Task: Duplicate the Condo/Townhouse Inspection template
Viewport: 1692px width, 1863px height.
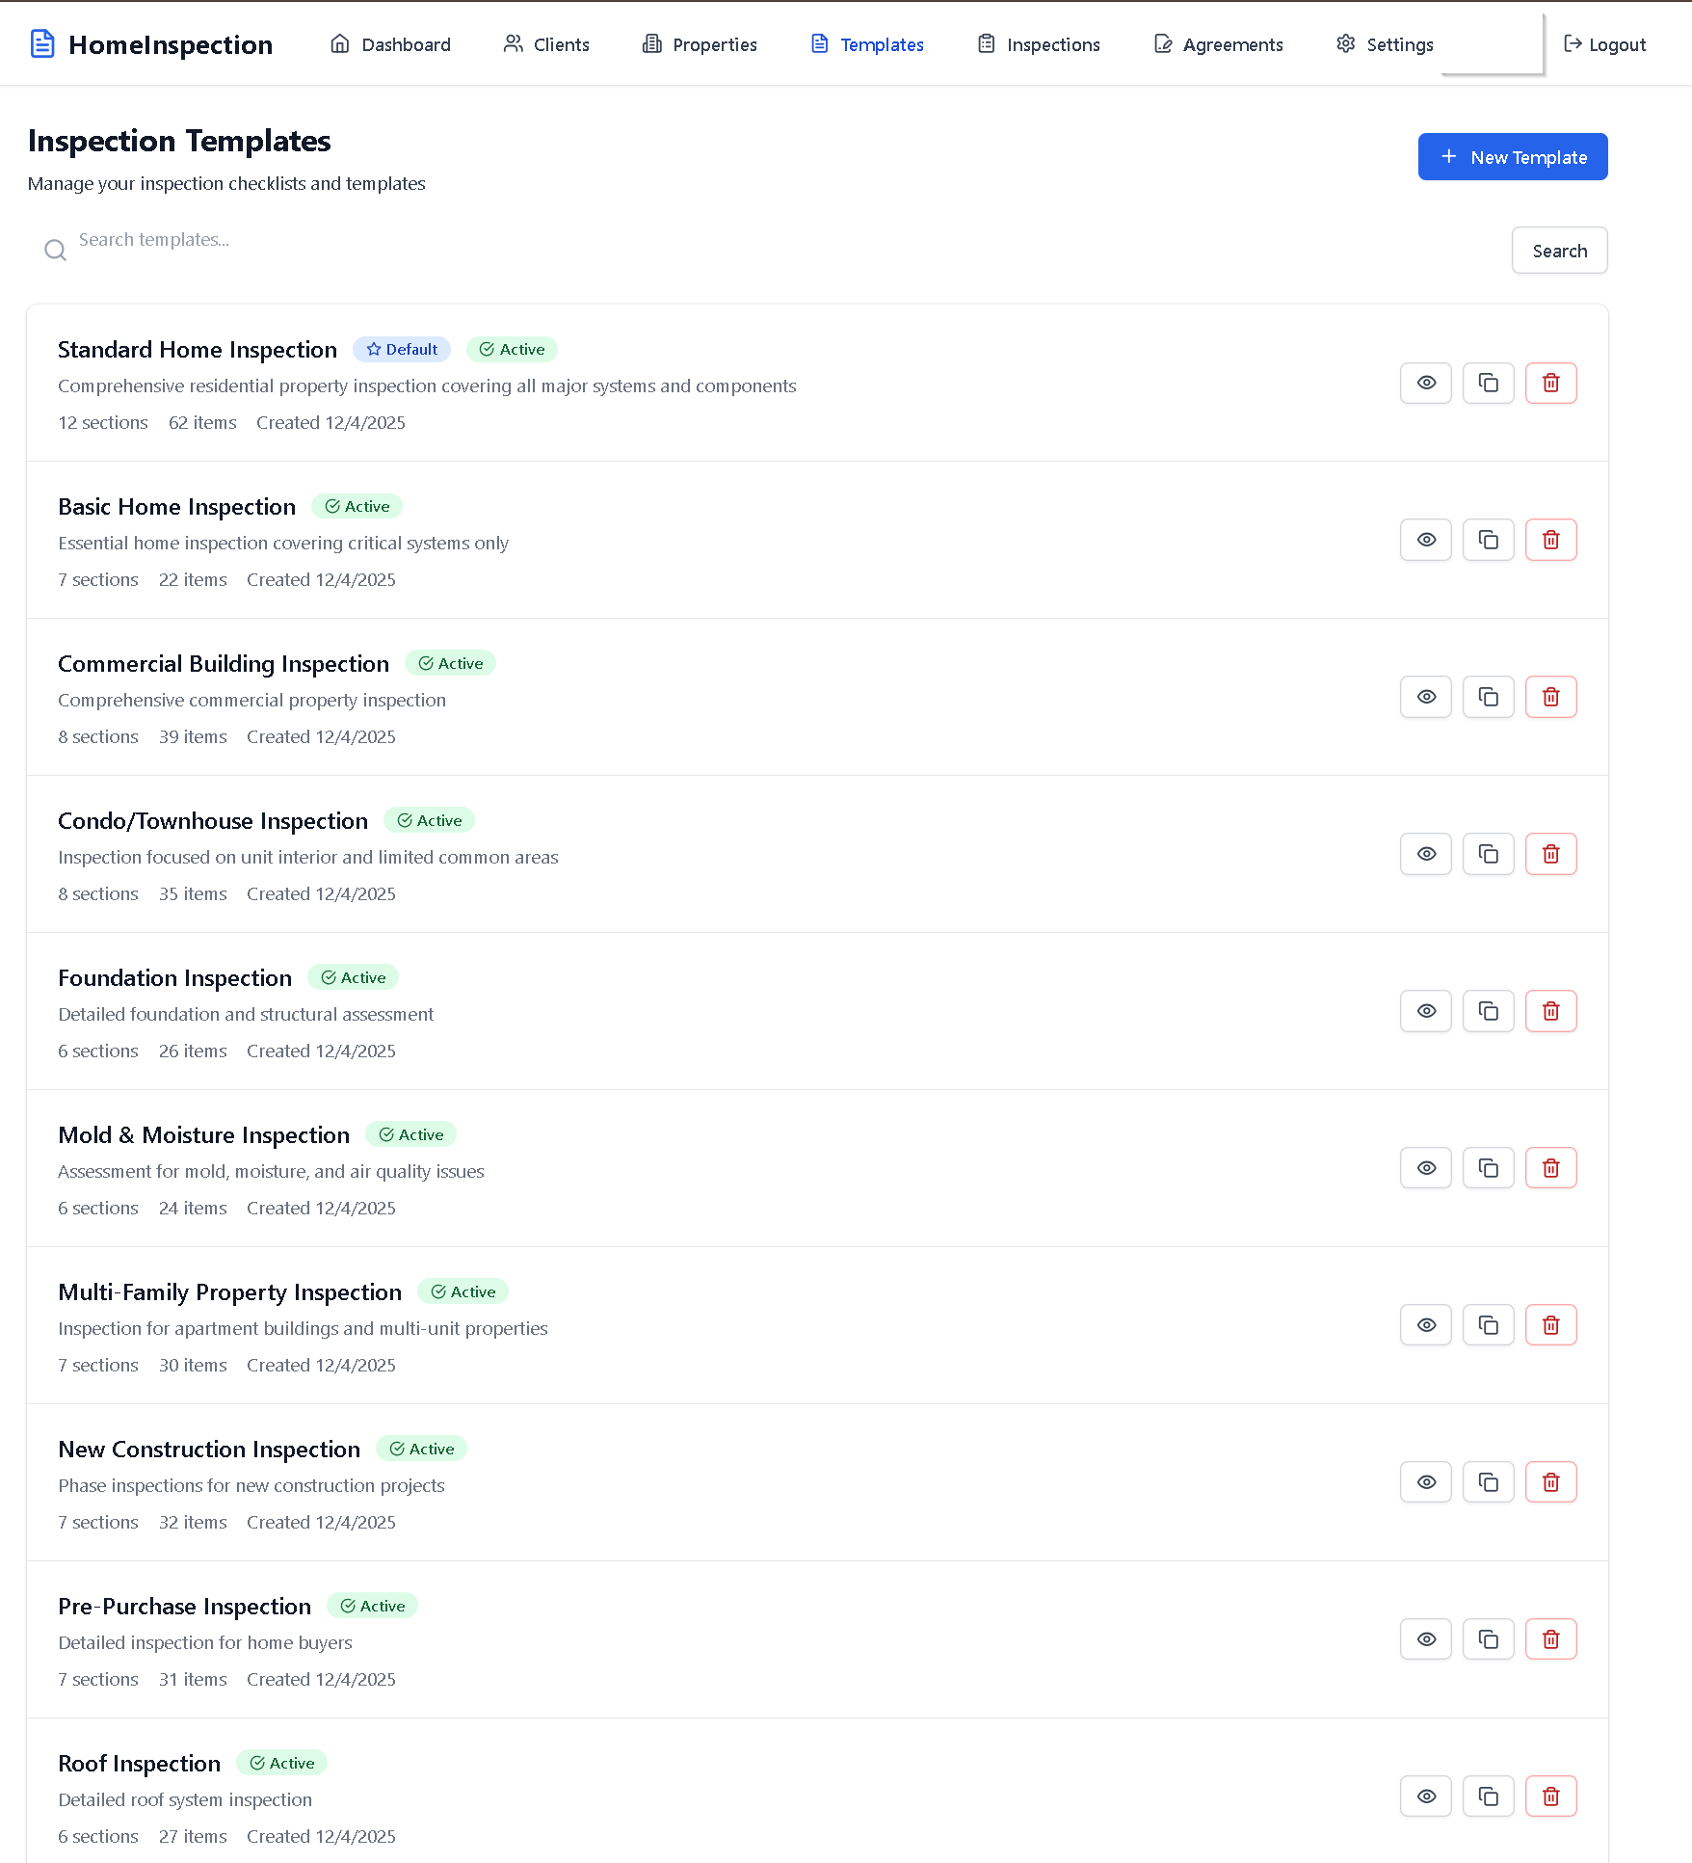Action: pyautogui.click(x=1488, y=853)
